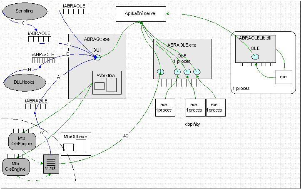Select the blue GUI circle in ABRAGx.exe

point(97,57)
